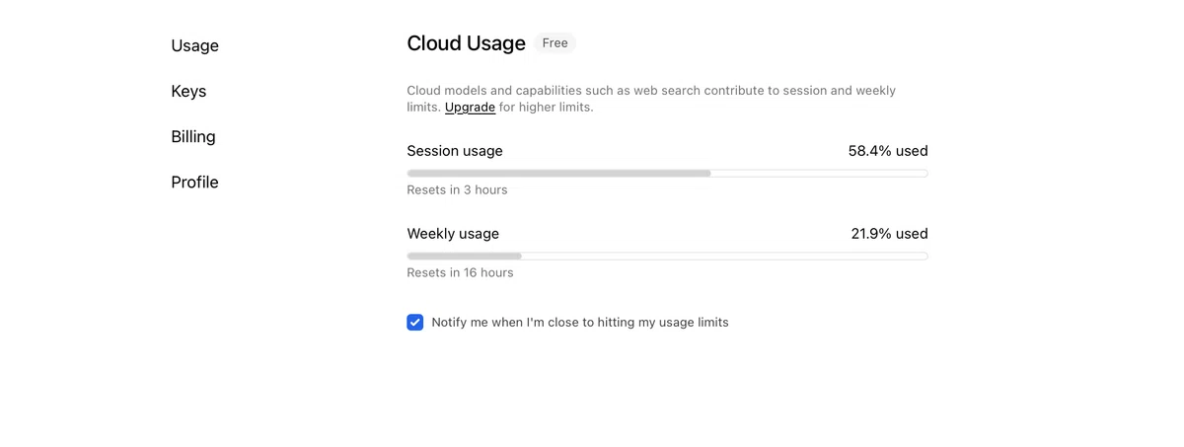1184x447 pixels.
Task: Click the empty portion of weekly bar
Action: tap(724, 256)
